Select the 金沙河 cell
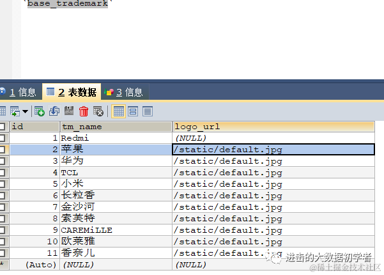The height and width of the screenshot is (275, 384). (x=116, y=207)
